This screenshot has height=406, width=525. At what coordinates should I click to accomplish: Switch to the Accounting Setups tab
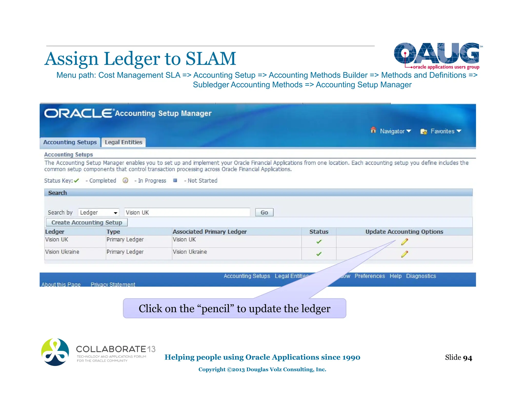pos(70,142)
